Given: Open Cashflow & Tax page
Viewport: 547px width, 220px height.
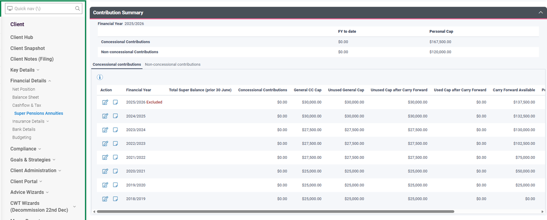Looking at the screenshot, I should click(26, 106).
